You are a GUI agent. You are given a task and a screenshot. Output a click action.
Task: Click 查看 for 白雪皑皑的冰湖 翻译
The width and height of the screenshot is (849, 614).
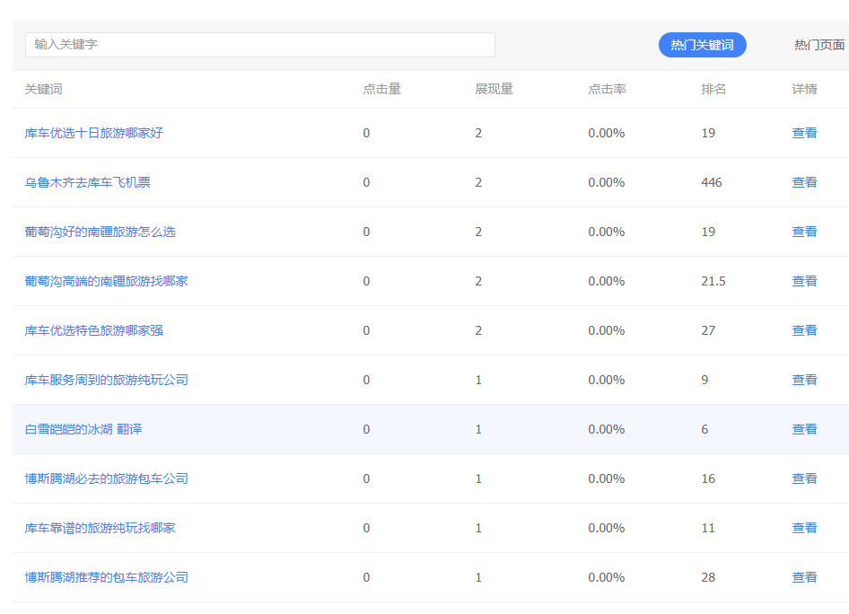click(x=804, y=429)
